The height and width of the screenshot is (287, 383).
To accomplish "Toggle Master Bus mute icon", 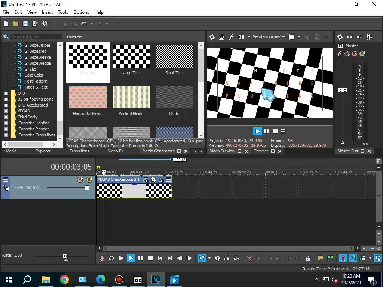I will [x=355, y=54].
